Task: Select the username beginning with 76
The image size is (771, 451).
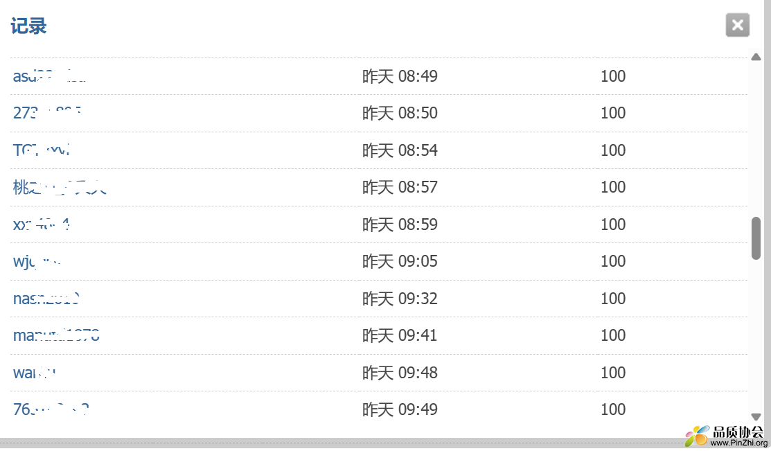Action: click(x=51, y=409)
